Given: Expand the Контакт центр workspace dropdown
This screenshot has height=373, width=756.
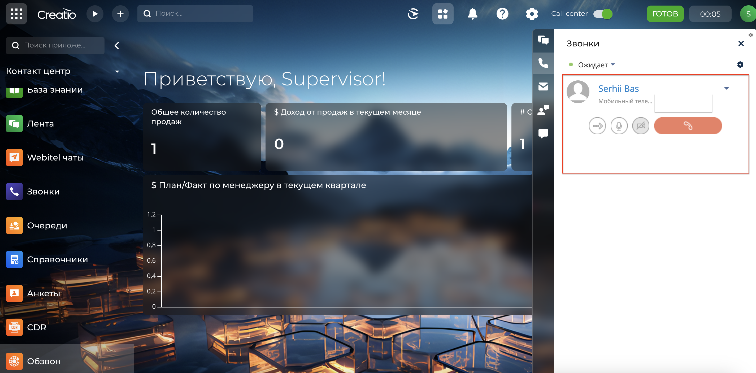Looking at the screenshot, I should (118, 71).
